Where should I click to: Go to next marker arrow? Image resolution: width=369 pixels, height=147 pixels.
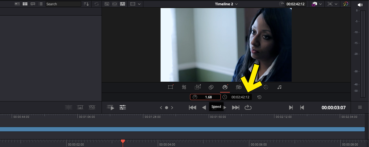pyautogui.click(x=172, y=108)
